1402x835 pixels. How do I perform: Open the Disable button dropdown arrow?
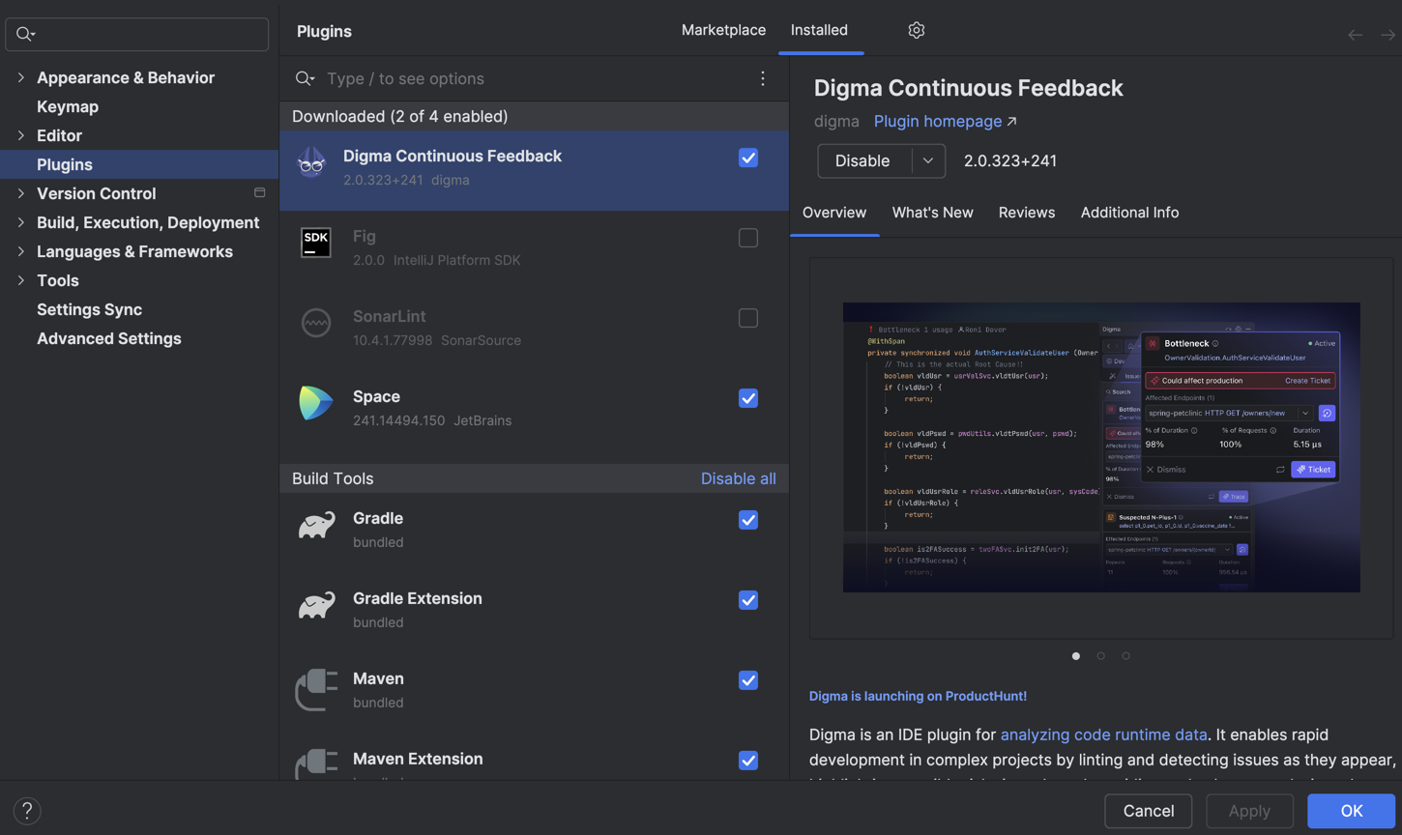click(x=927, y=160)
